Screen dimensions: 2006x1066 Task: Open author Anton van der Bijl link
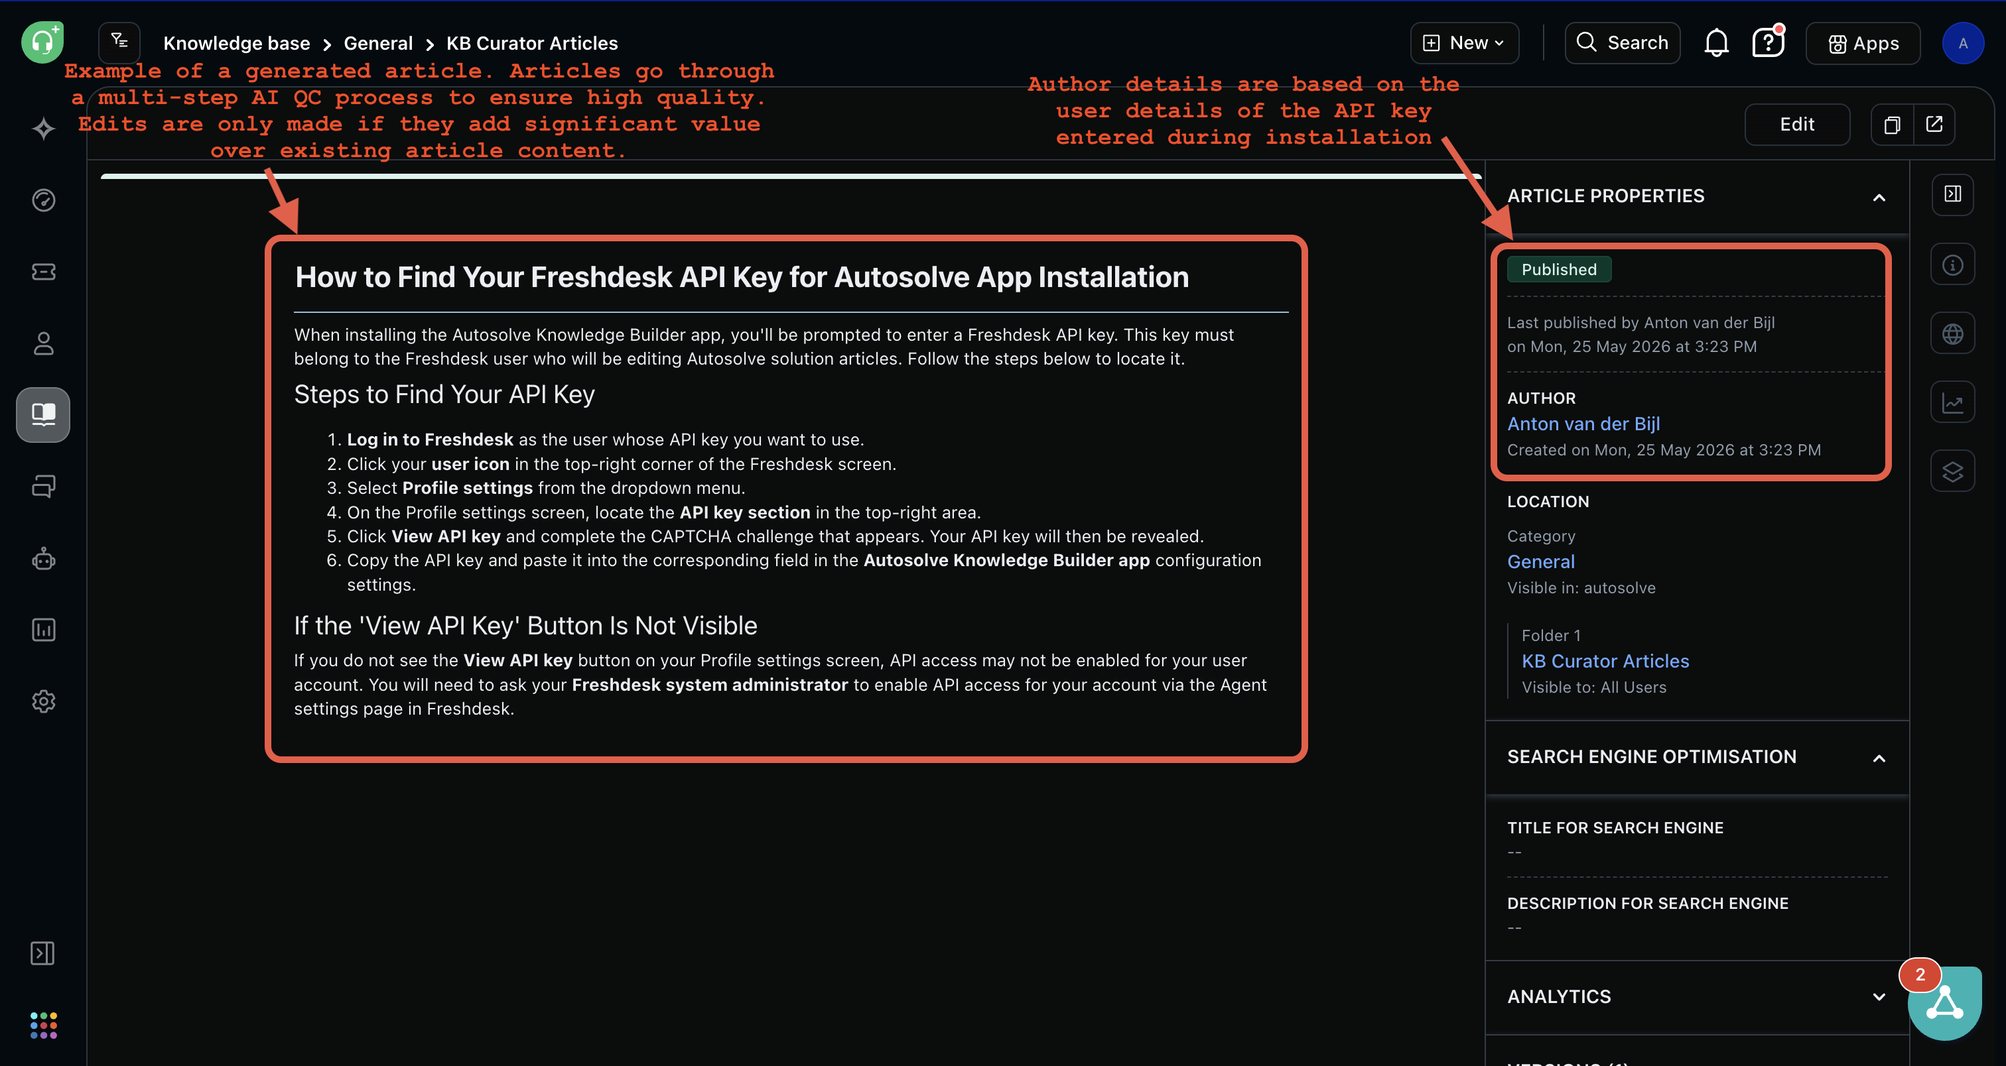pyautogui.click(x=1583, y=424)
